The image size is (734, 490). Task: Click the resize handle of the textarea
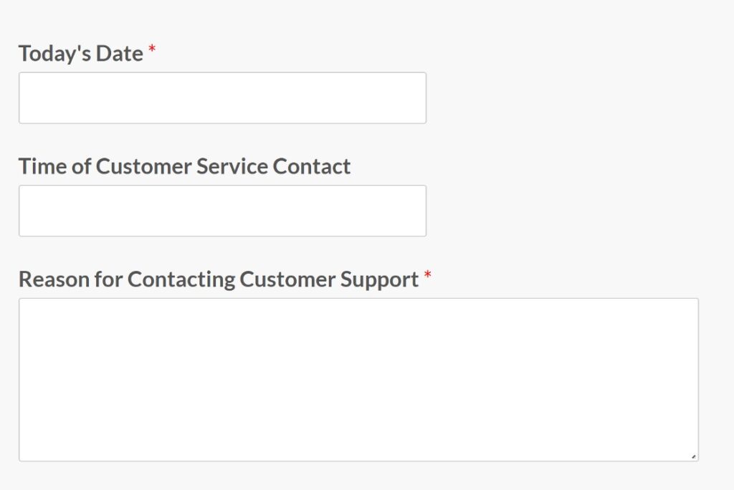[x=692, y=455]
